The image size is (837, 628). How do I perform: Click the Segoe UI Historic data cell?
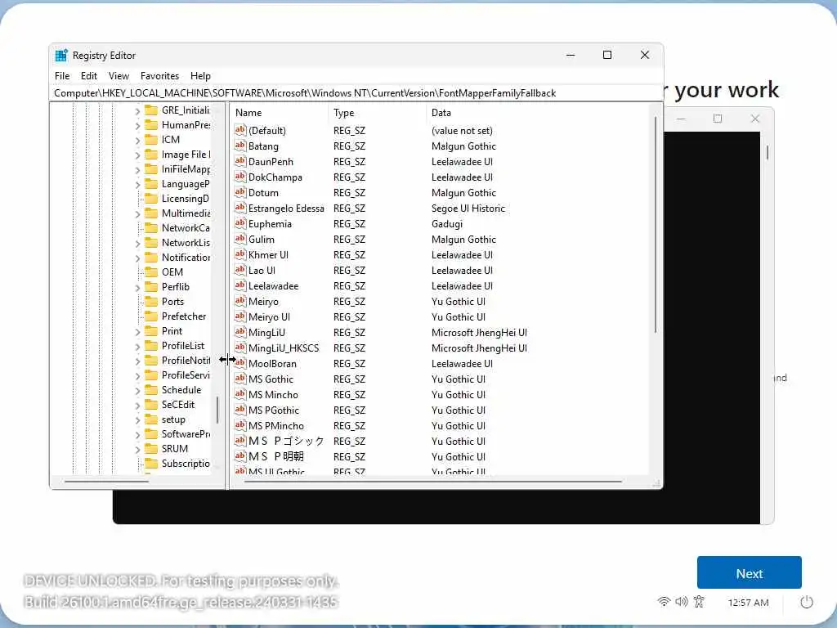(468, 209)
